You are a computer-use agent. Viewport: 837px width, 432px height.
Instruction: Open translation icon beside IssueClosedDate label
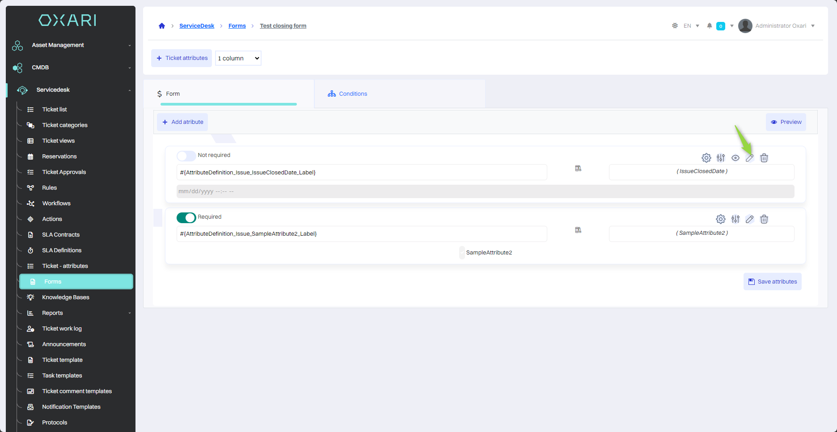point(578,169)
